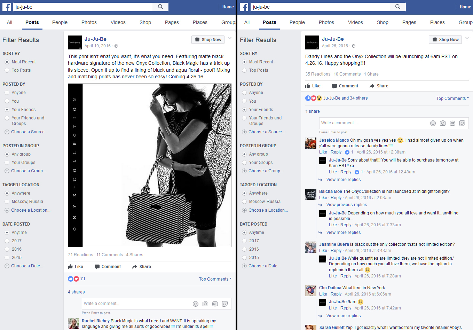View previous replies under Baicha Moe's comment

[347, 205]
